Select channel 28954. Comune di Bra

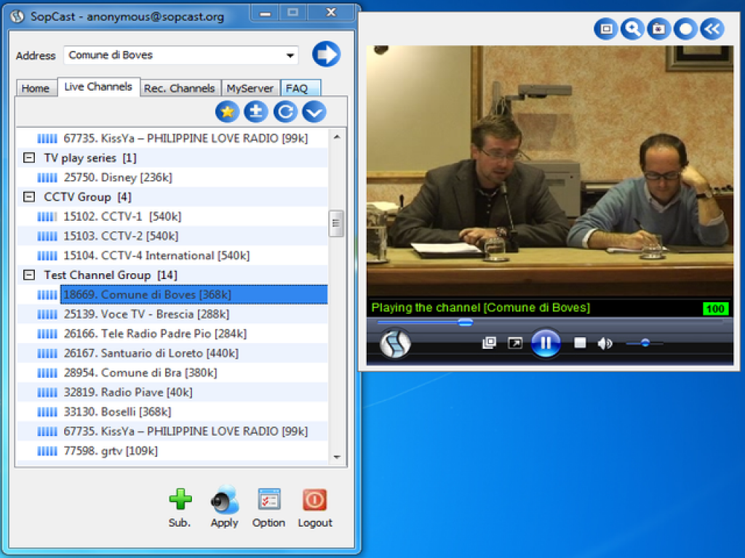[140, 373]
